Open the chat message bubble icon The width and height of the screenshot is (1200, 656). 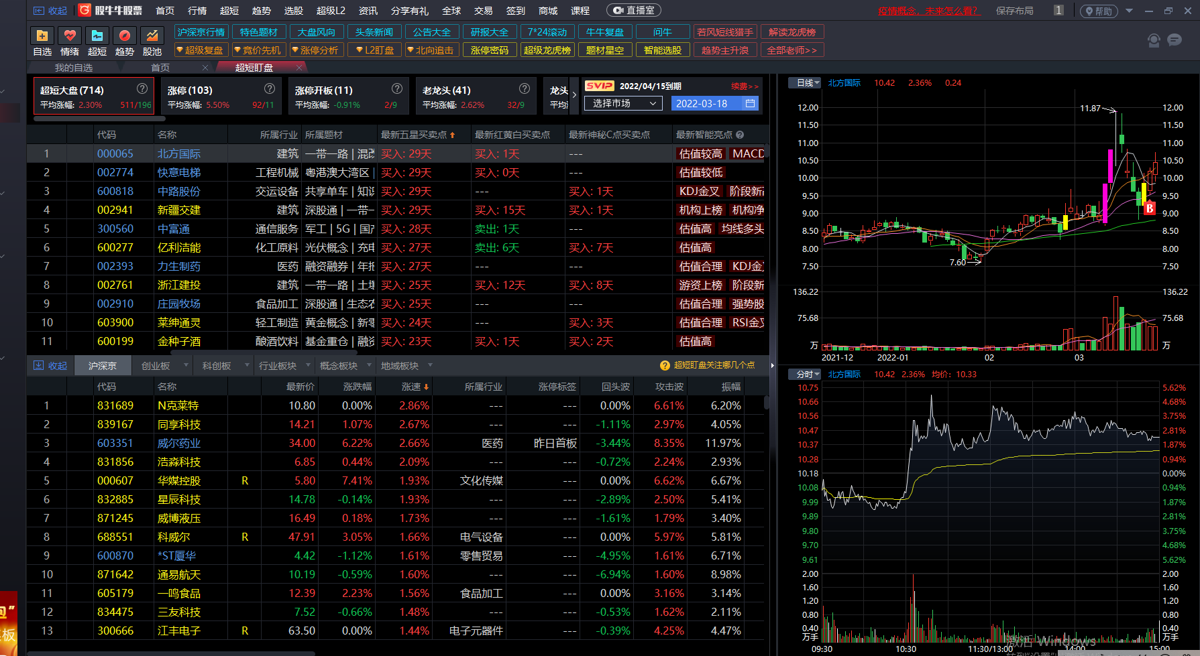pos(1175,40)
